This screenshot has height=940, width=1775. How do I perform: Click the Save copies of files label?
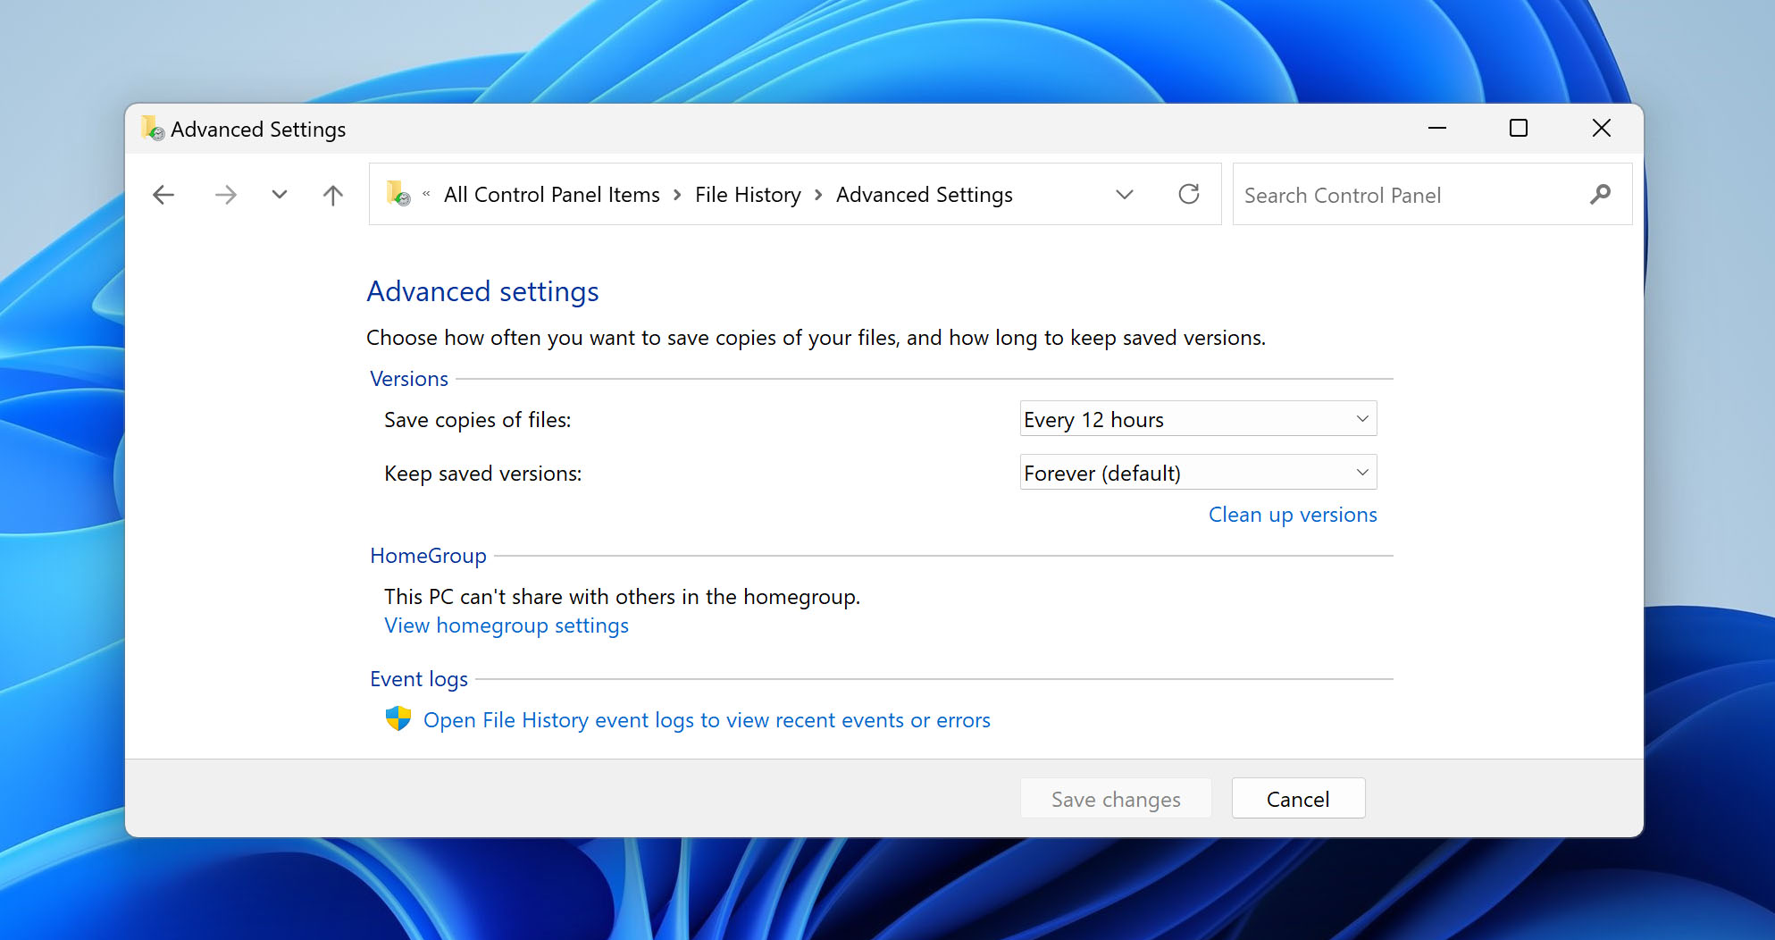tap(478, 420)
